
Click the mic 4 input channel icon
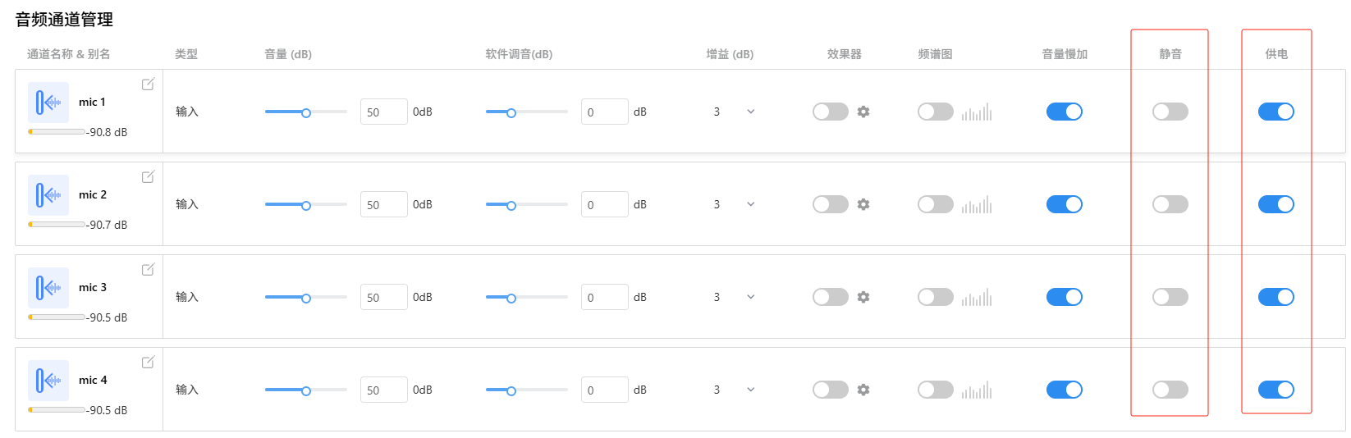click(x=48, y=381)
